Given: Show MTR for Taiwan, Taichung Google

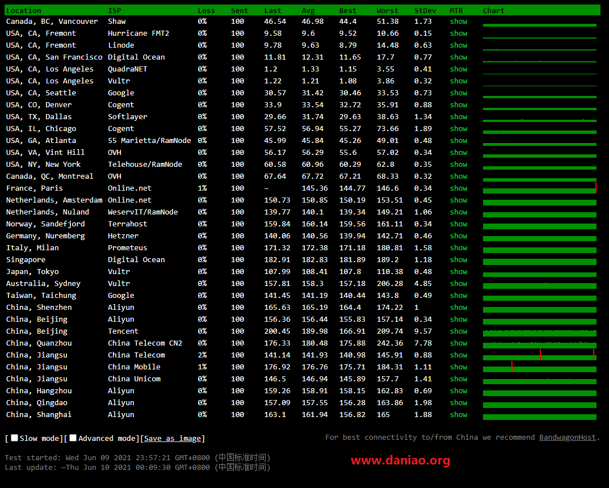Looking at the screenshot, I should coord(458,296).
